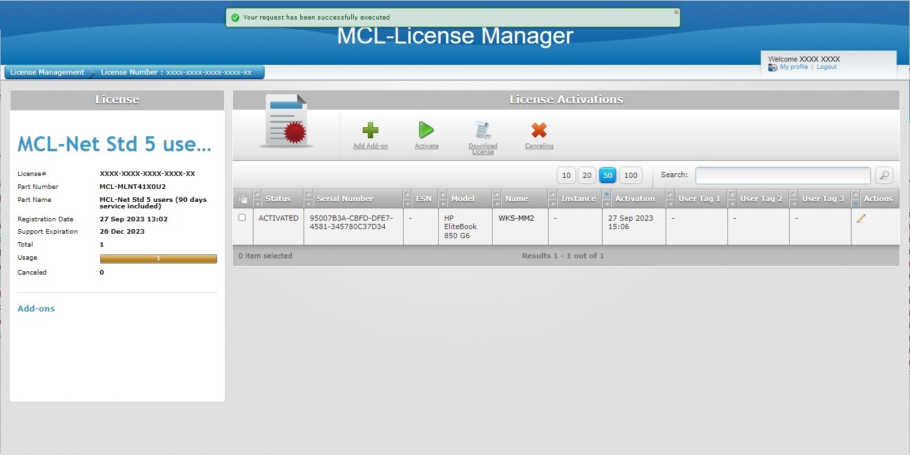Click the MCL-Net Std 5 use... license title
This screenshot has height=455, width=910.
114,144
